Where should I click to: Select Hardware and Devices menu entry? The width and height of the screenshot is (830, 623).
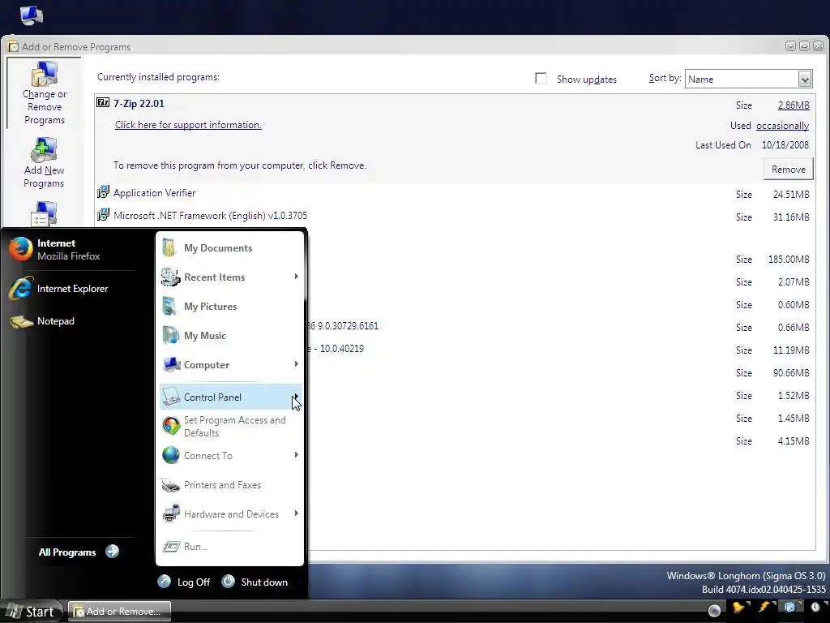[x=230, y=513]
